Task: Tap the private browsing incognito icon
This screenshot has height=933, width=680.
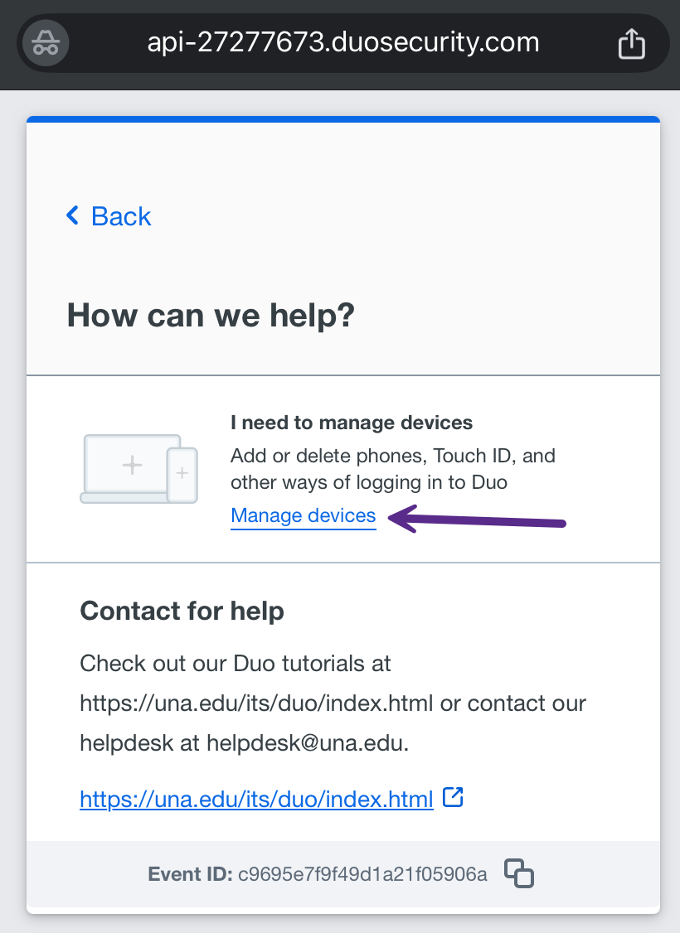Action: [46, 43]
